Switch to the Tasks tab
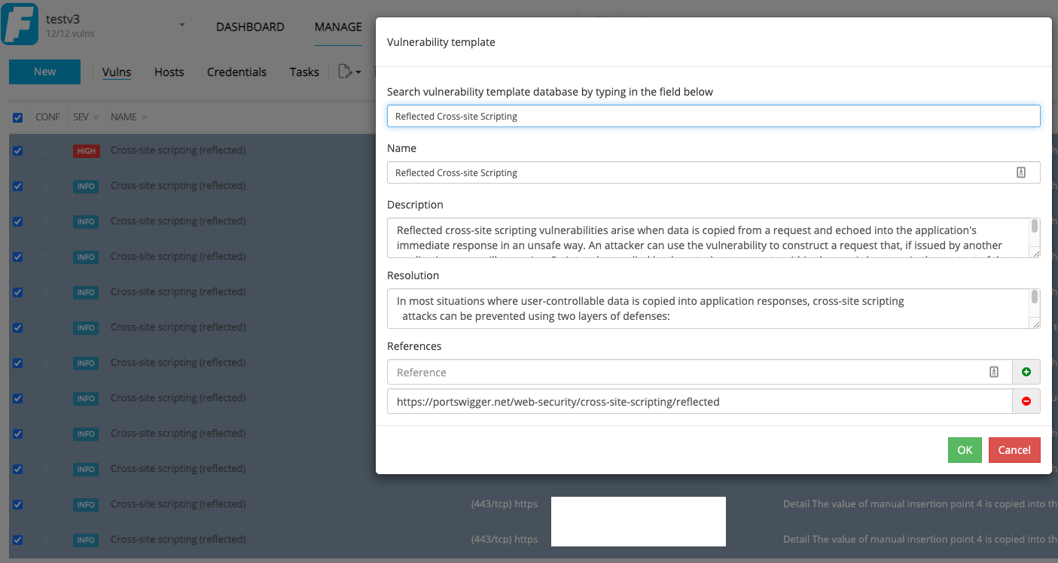 click(x=304, y=72)
